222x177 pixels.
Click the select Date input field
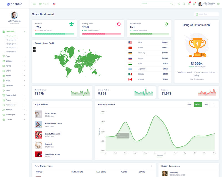coord(206,14)
